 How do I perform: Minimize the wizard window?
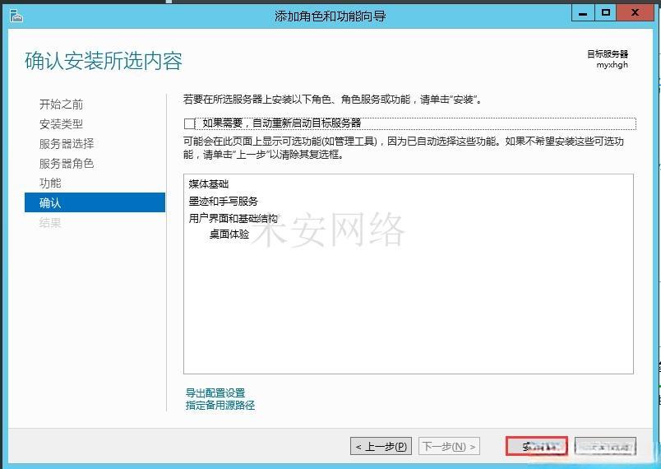583,13
